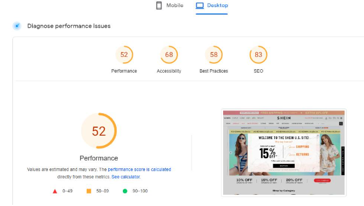Image resolution: width=364 pixels, height=206 pixels.
Task: Click the Best Practices label text
Action: 214,71
